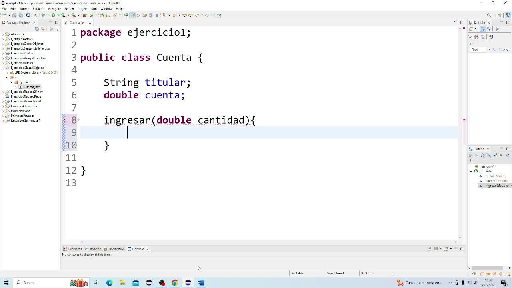Click the Save toolbar icon
This screenshot has width=512, height=288.
14,15
